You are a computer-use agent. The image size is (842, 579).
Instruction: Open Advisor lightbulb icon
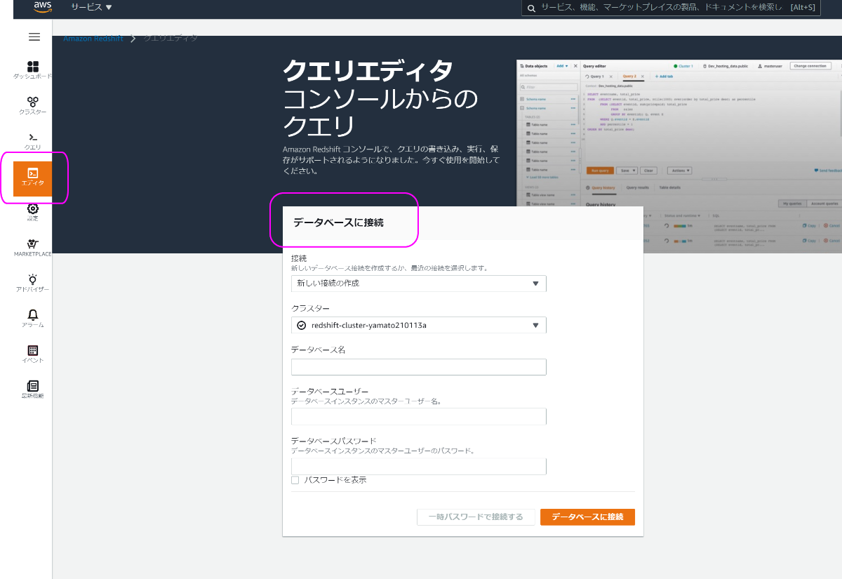(32, 284)
